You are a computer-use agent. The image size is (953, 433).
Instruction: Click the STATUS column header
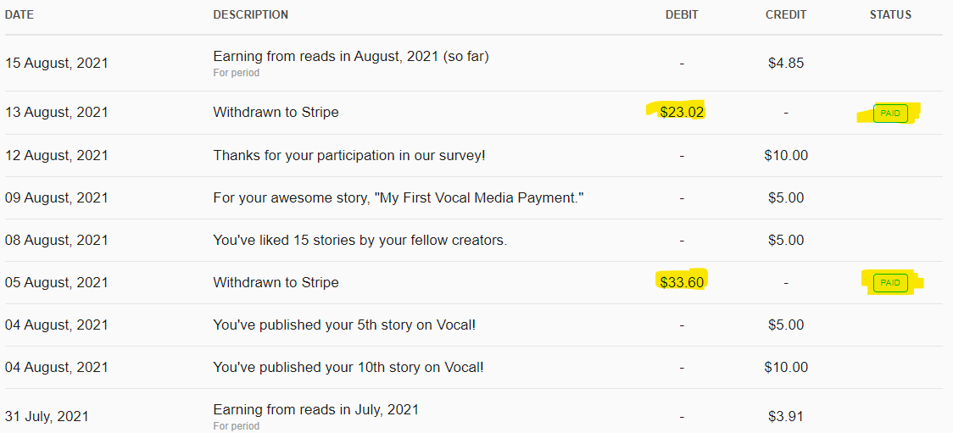pos(890,14)
